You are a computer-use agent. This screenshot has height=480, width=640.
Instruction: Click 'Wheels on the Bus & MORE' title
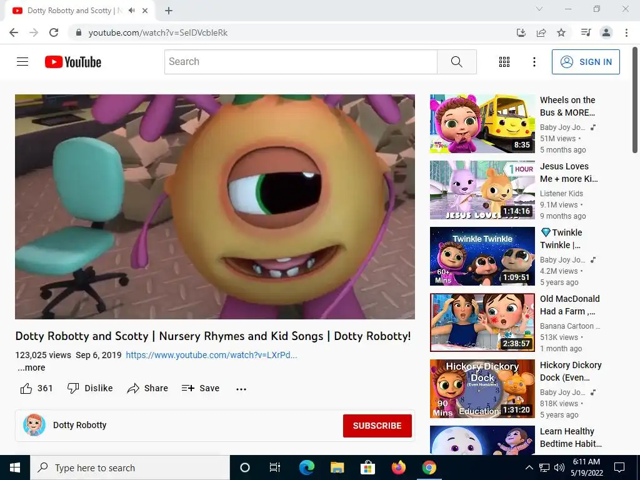567,106
